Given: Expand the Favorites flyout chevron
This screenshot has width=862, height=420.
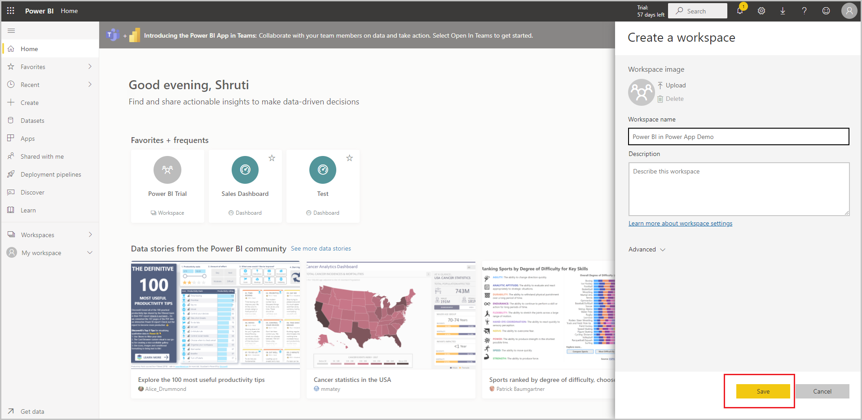Looking at the screenshot, I should tap(90, 66).
